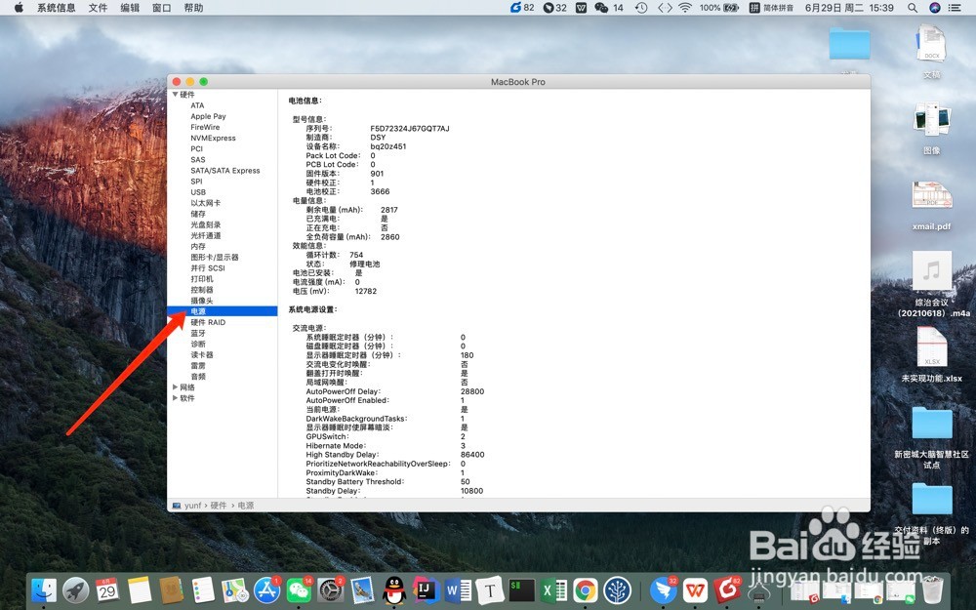
Task: Open DingTalk blue icon in Dock
Action: [x=664, y=590]
